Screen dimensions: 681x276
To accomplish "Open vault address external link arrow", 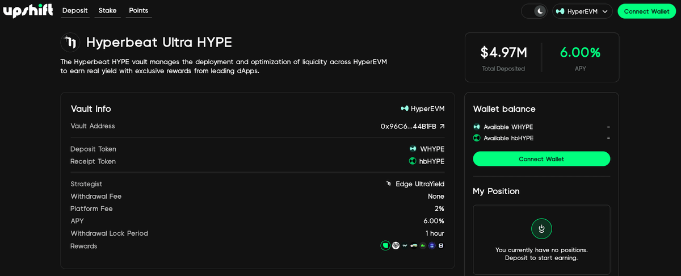I will (x=442, y=127).
